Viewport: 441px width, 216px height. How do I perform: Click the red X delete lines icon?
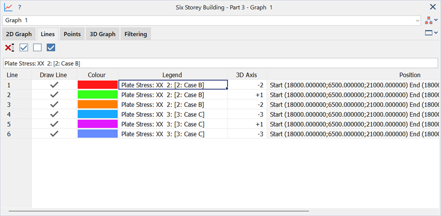[x=9, y=48]
